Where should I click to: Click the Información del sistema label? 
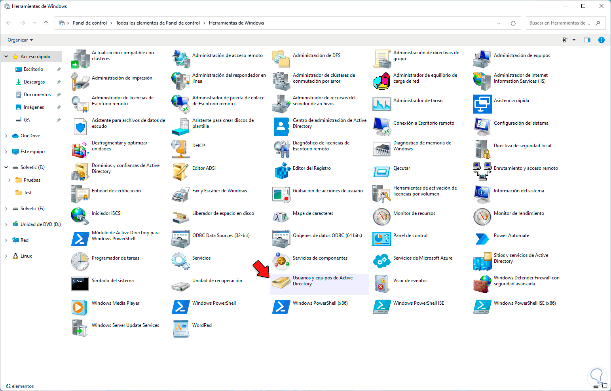click(519, 191)
